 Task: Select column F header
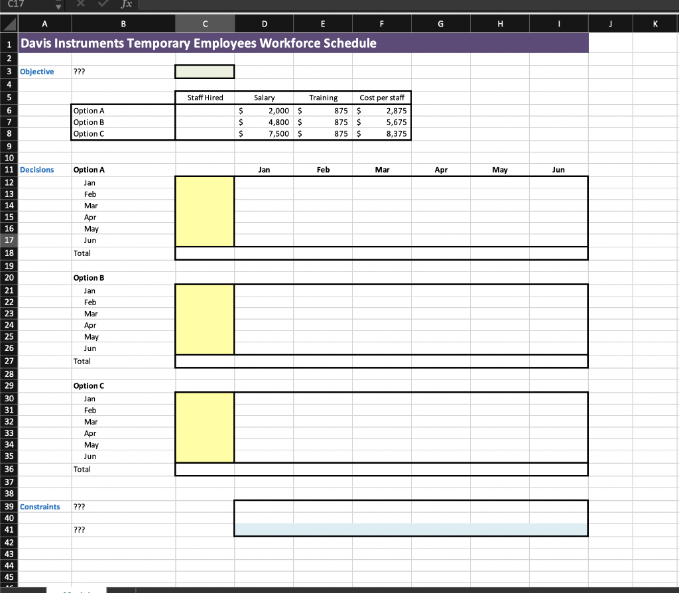click(x=382, y=24)
